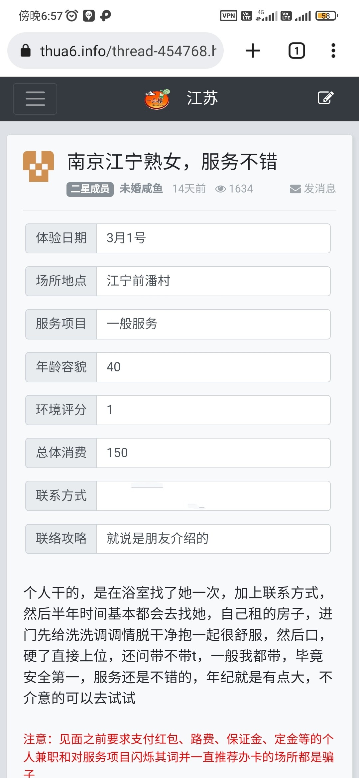Open the tab switcher showing 1 tab
Viewport: 359px width, 778px height.
point(297,51)
